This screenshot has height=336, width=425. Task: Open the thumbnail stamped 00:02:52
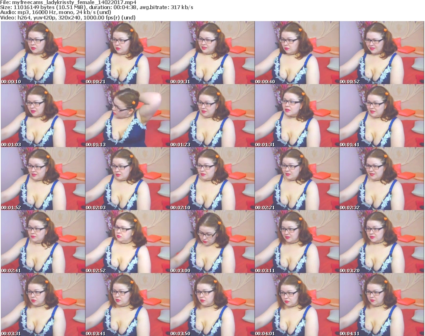(x=128, y=242)
